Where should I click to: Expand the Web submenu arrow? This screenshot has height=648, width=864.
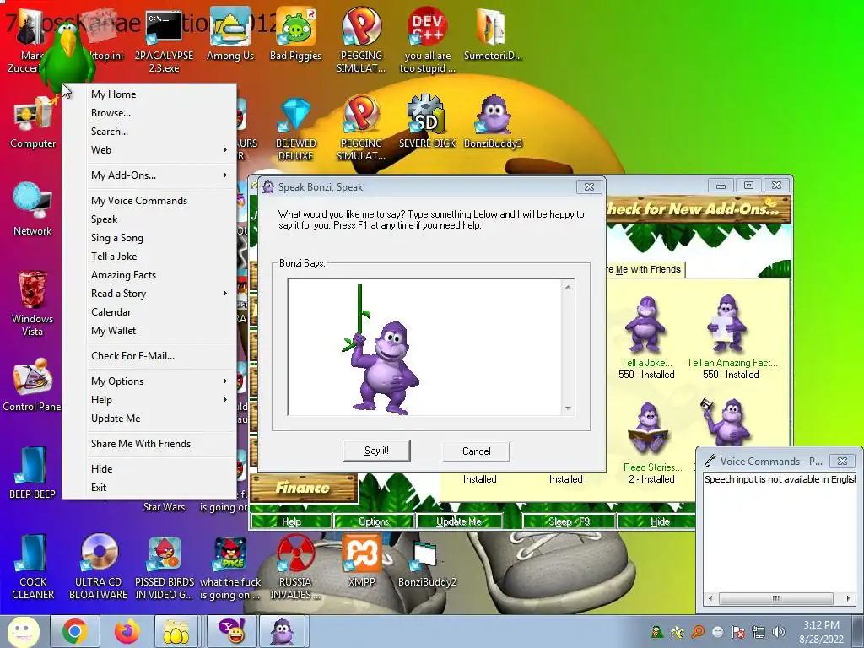coord(224,150)
